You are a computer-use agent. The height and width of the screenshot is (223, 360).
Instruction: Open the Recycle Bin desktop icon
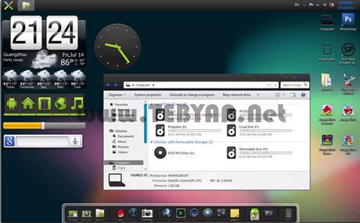coord(327,52)
